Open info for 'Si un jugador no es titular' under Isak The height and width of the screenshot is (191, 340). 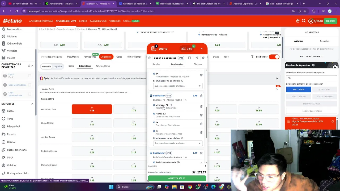click(x=182, y=138)
